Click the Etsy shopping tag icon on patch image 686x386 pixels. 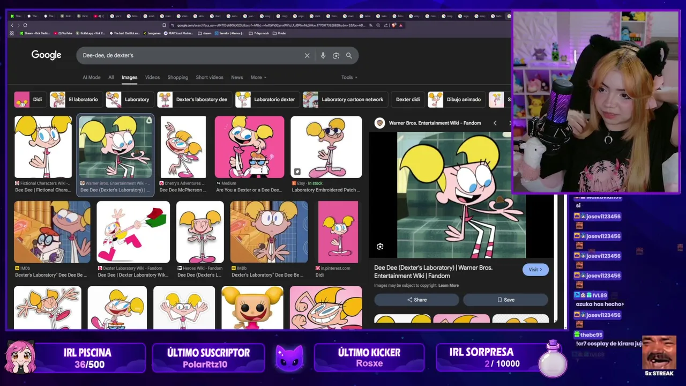coord(297,172)
